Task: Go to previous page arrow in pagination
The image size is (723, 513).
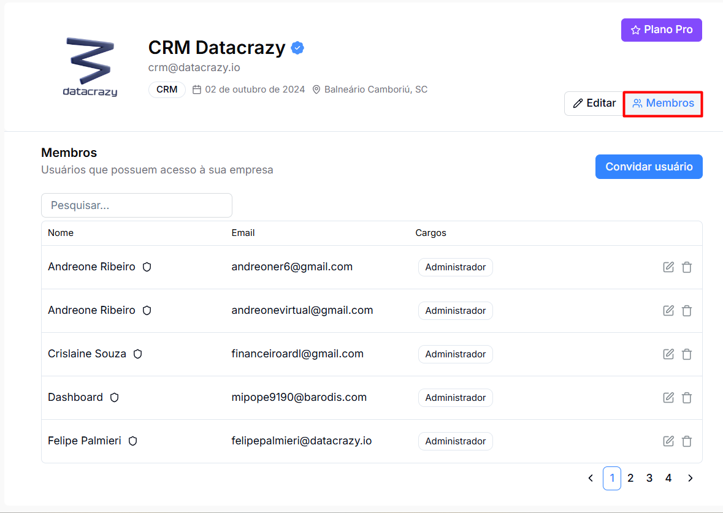Action: tap(591, 478)
